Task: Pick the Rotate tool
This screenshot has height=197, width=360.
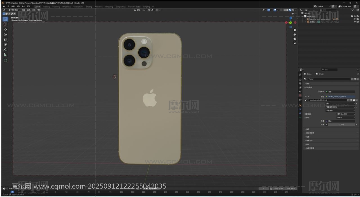Action: pyautogui.click(x=5, y=34)
